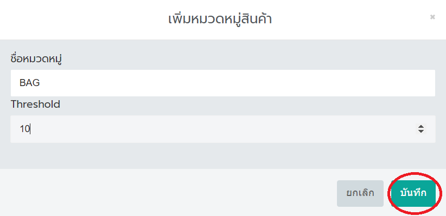Viewport: 446px width, 216px height.
Task: Close the add product category dialog
Action: [432, 17]
